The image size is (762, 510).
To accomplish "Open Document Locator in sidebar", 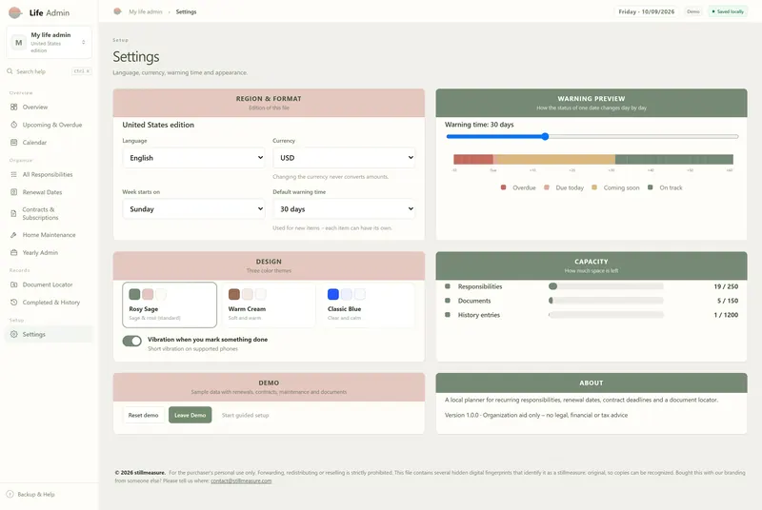I will click(48, 284).
